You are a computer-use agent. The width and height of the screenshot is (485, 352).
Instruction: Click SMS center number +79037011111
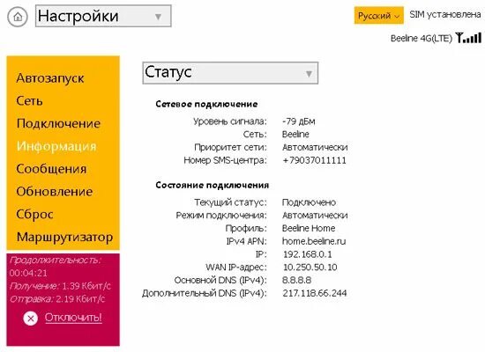click(x=314, y=160)
